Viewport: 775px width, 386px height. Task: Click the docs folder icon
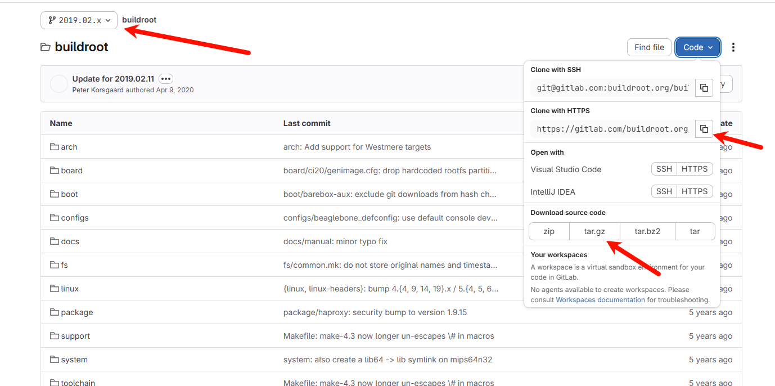point(55,241)
